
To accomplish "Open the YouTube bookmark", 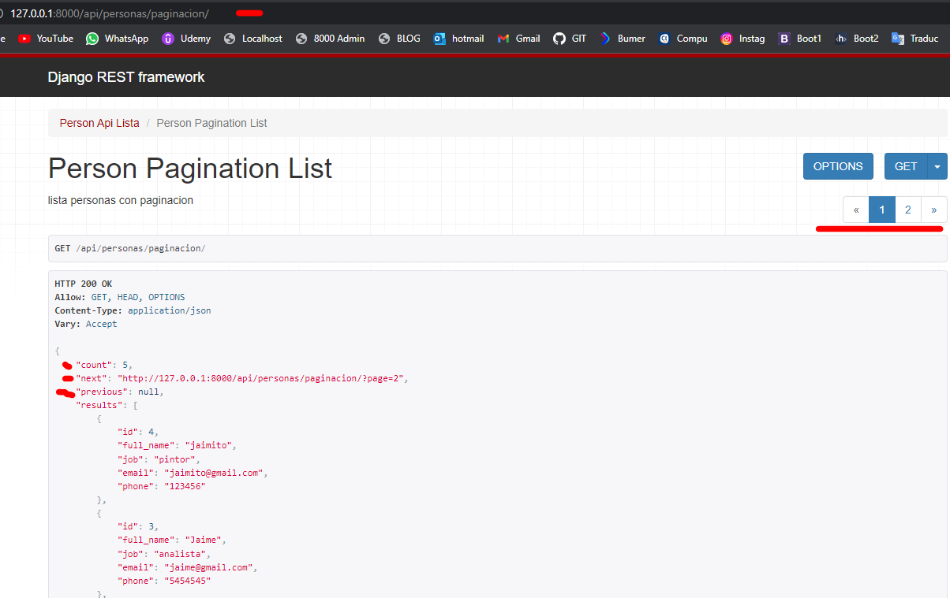I will pos(46,39).
